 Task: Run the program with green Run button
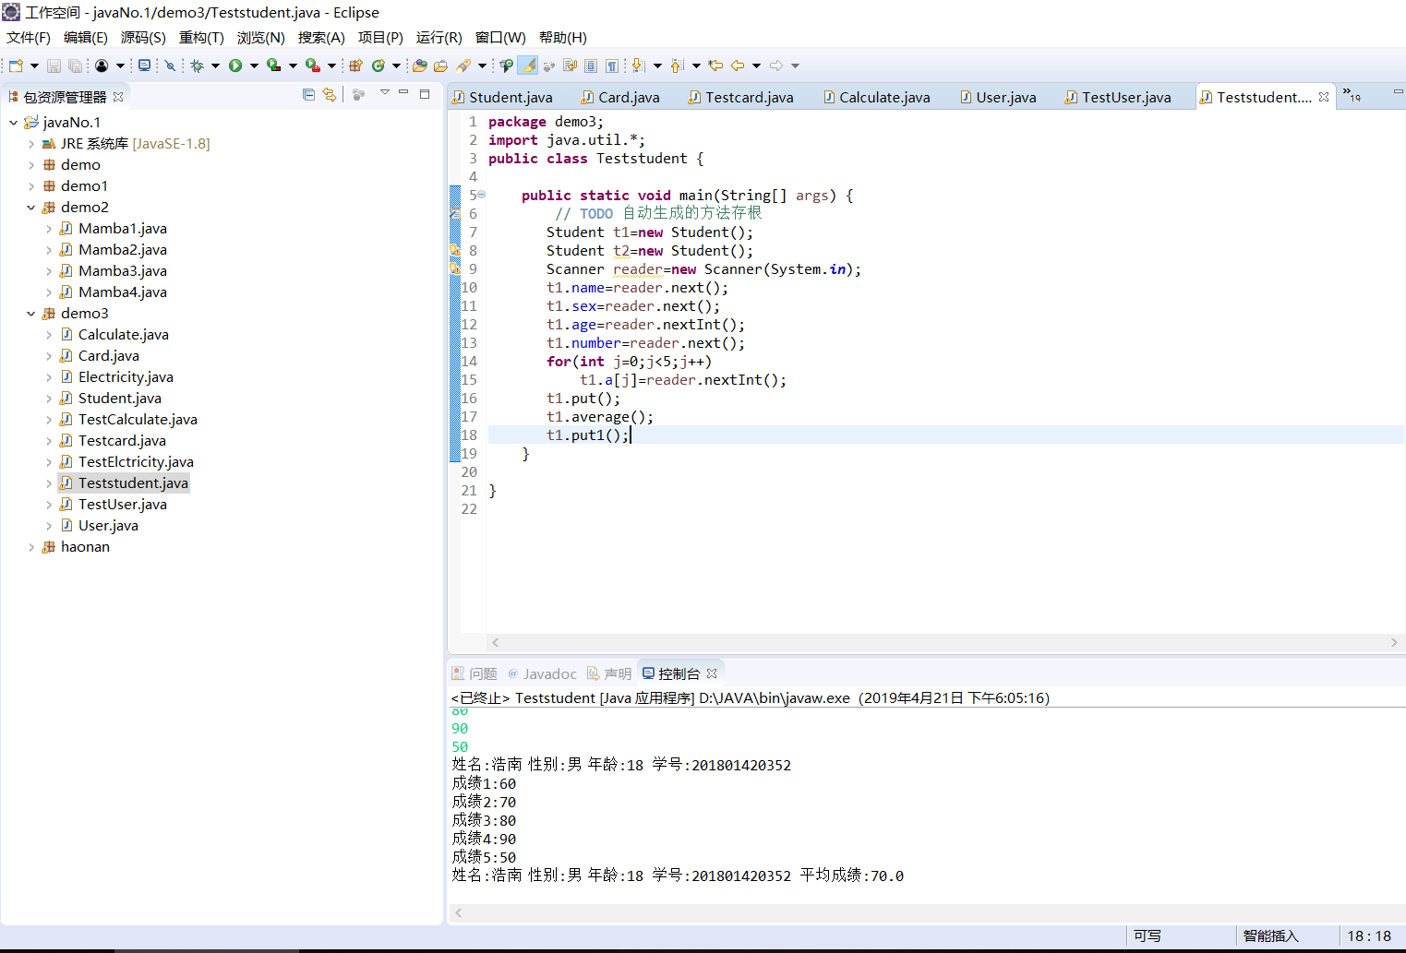tap(235, 66)
